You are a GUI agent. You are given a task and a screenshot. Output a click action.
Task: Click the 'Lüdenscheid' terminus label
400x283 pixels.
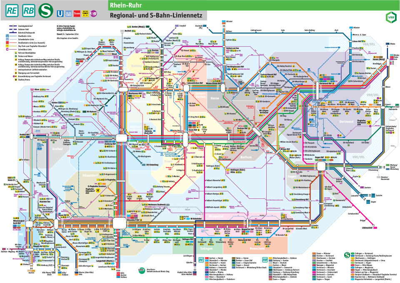click(367, 228)
